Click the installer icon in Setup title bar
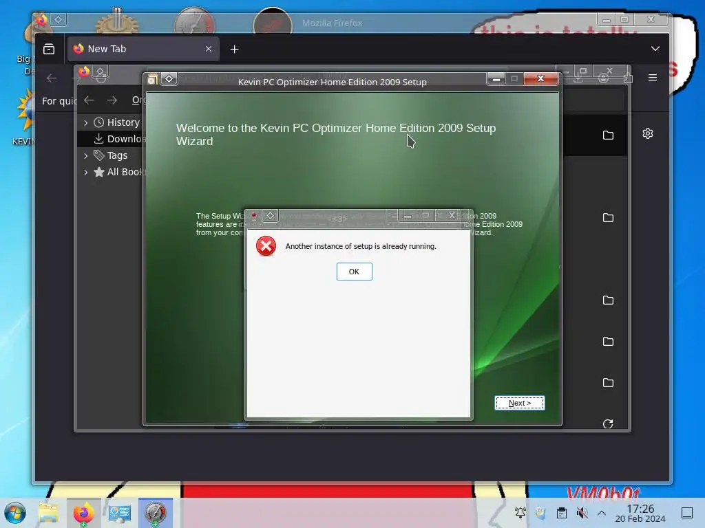Screen dimensions: 705x528 click(152, 79)
